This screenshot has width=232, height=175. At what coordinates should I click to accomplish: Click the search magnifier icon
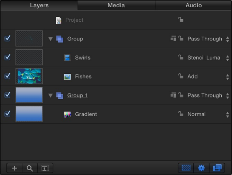[x=30, y=168]
